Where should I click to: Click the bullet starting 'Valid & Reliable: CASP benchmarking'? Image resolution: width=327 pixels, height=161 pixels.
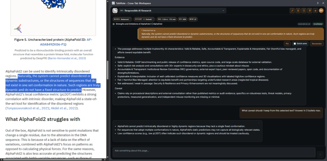coord(195,62)
